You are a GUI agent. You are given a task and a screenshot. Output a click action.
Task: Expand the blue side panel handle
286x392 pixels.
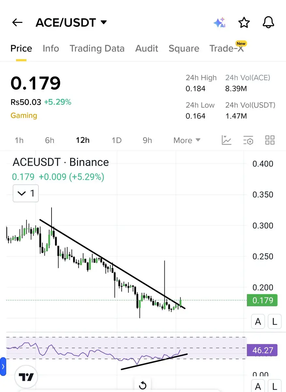tap(3, 367)
